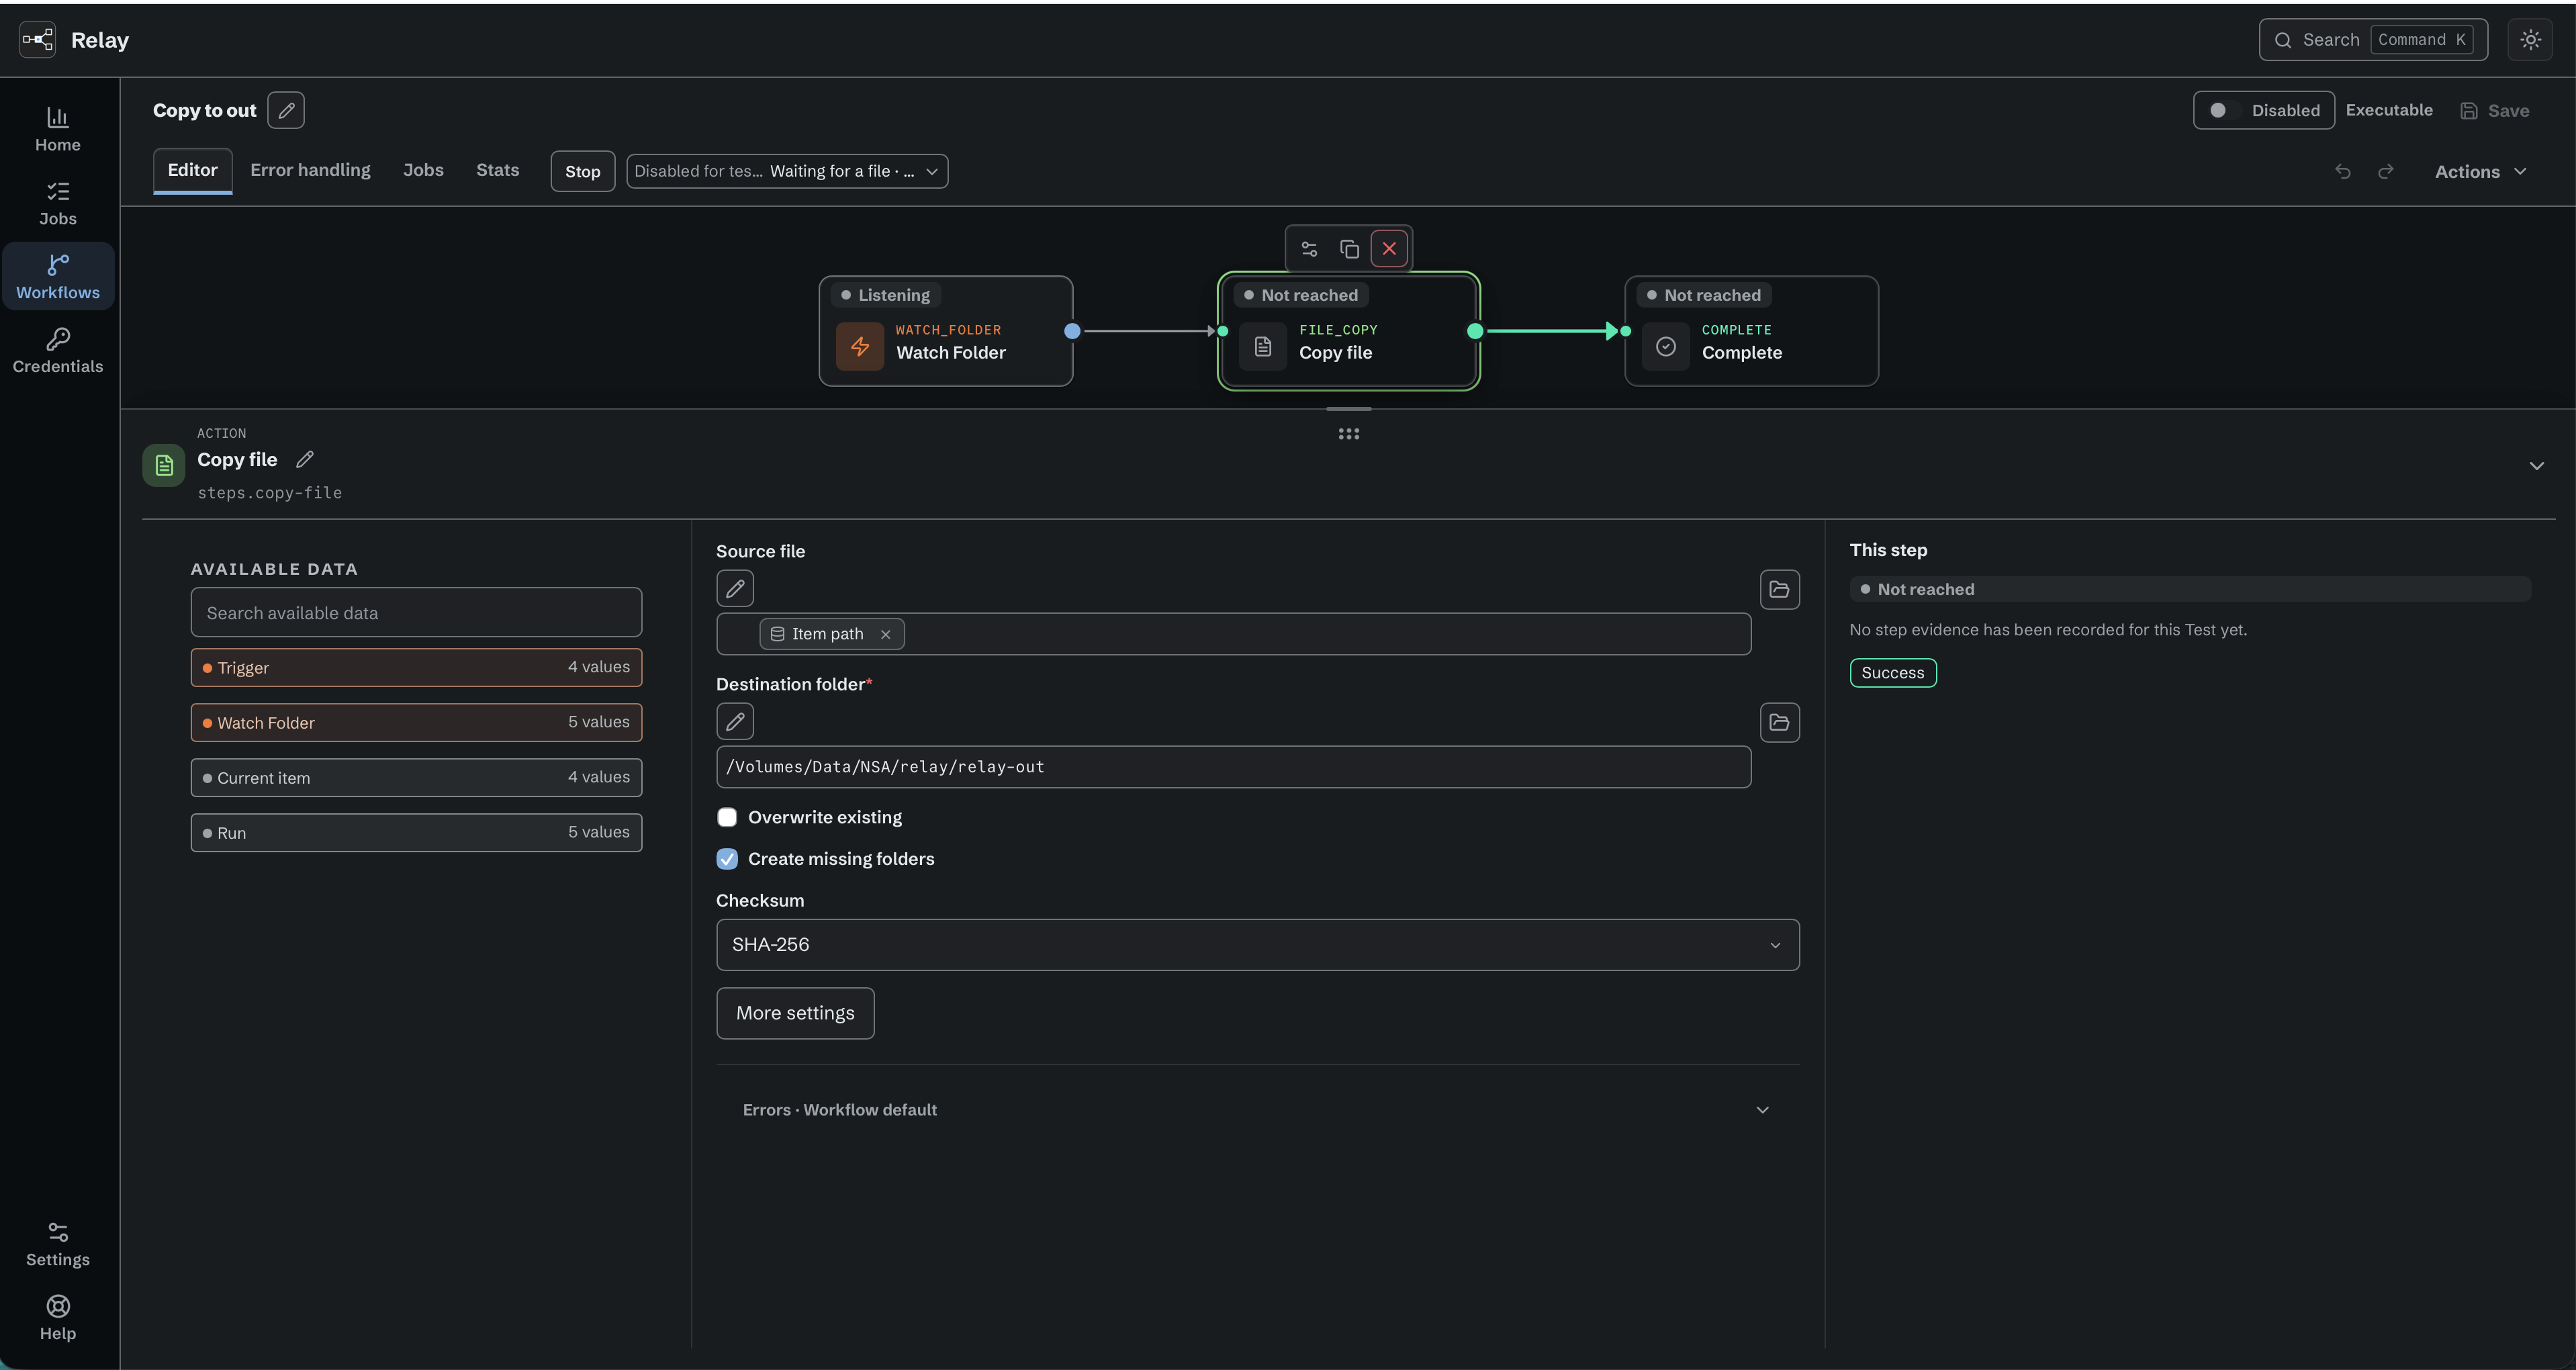Uncheck Create missing folders
The height and width of the screenshot is (1370, 2576).
[727, 859]
